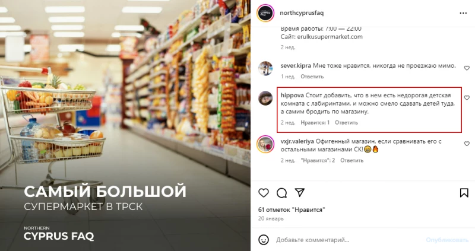This screenshot has height=251, width=475.
Task: Like the post with the heart icon
Action: point(264,193)
